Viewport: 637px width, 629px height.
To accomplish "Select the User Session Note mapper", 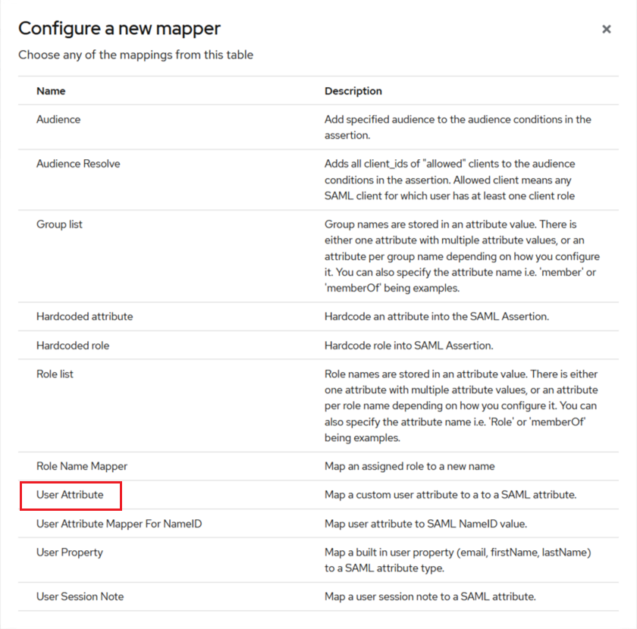I will [80, 596].
